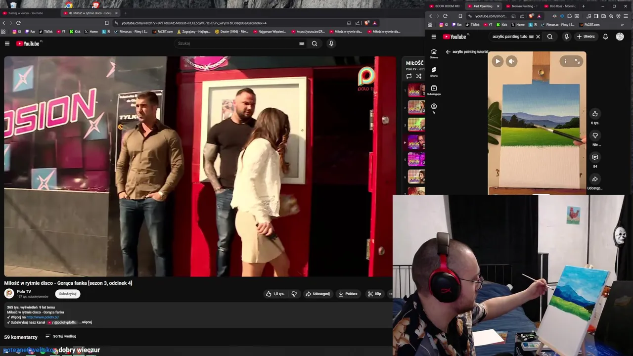Go back from 'acrylic painting tutorial' results
Image resolution: width=633 pixels, height=356 pixels.
coord(448,52)
